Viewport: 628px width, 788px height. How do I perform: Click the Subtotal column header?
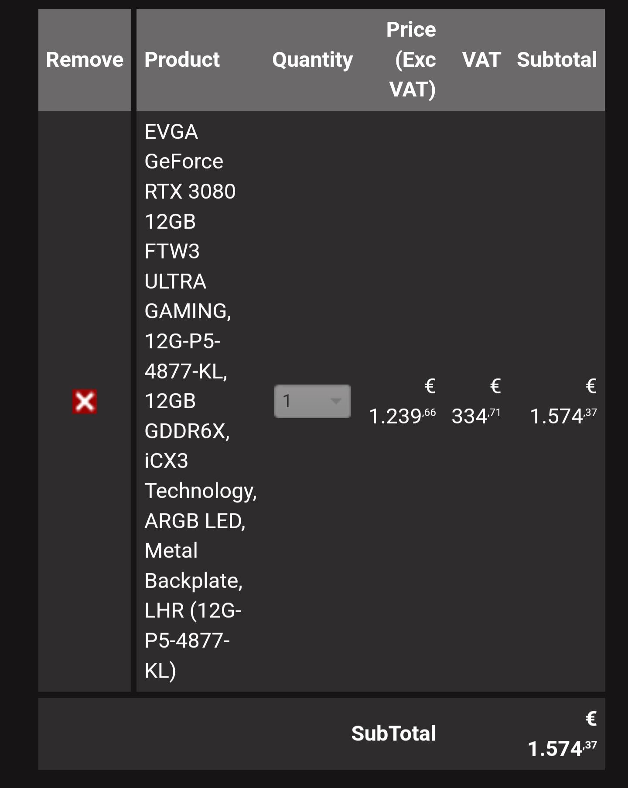[556, 60]
